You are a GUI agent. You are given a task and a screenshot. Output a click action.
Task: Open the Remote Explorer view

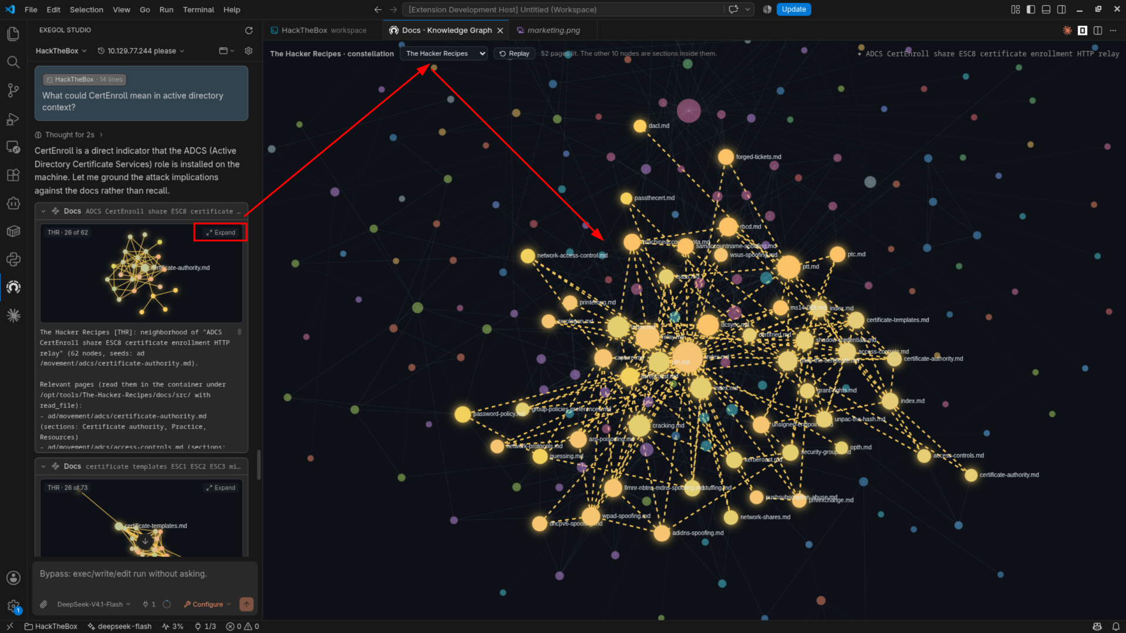[x=13, y=147]
